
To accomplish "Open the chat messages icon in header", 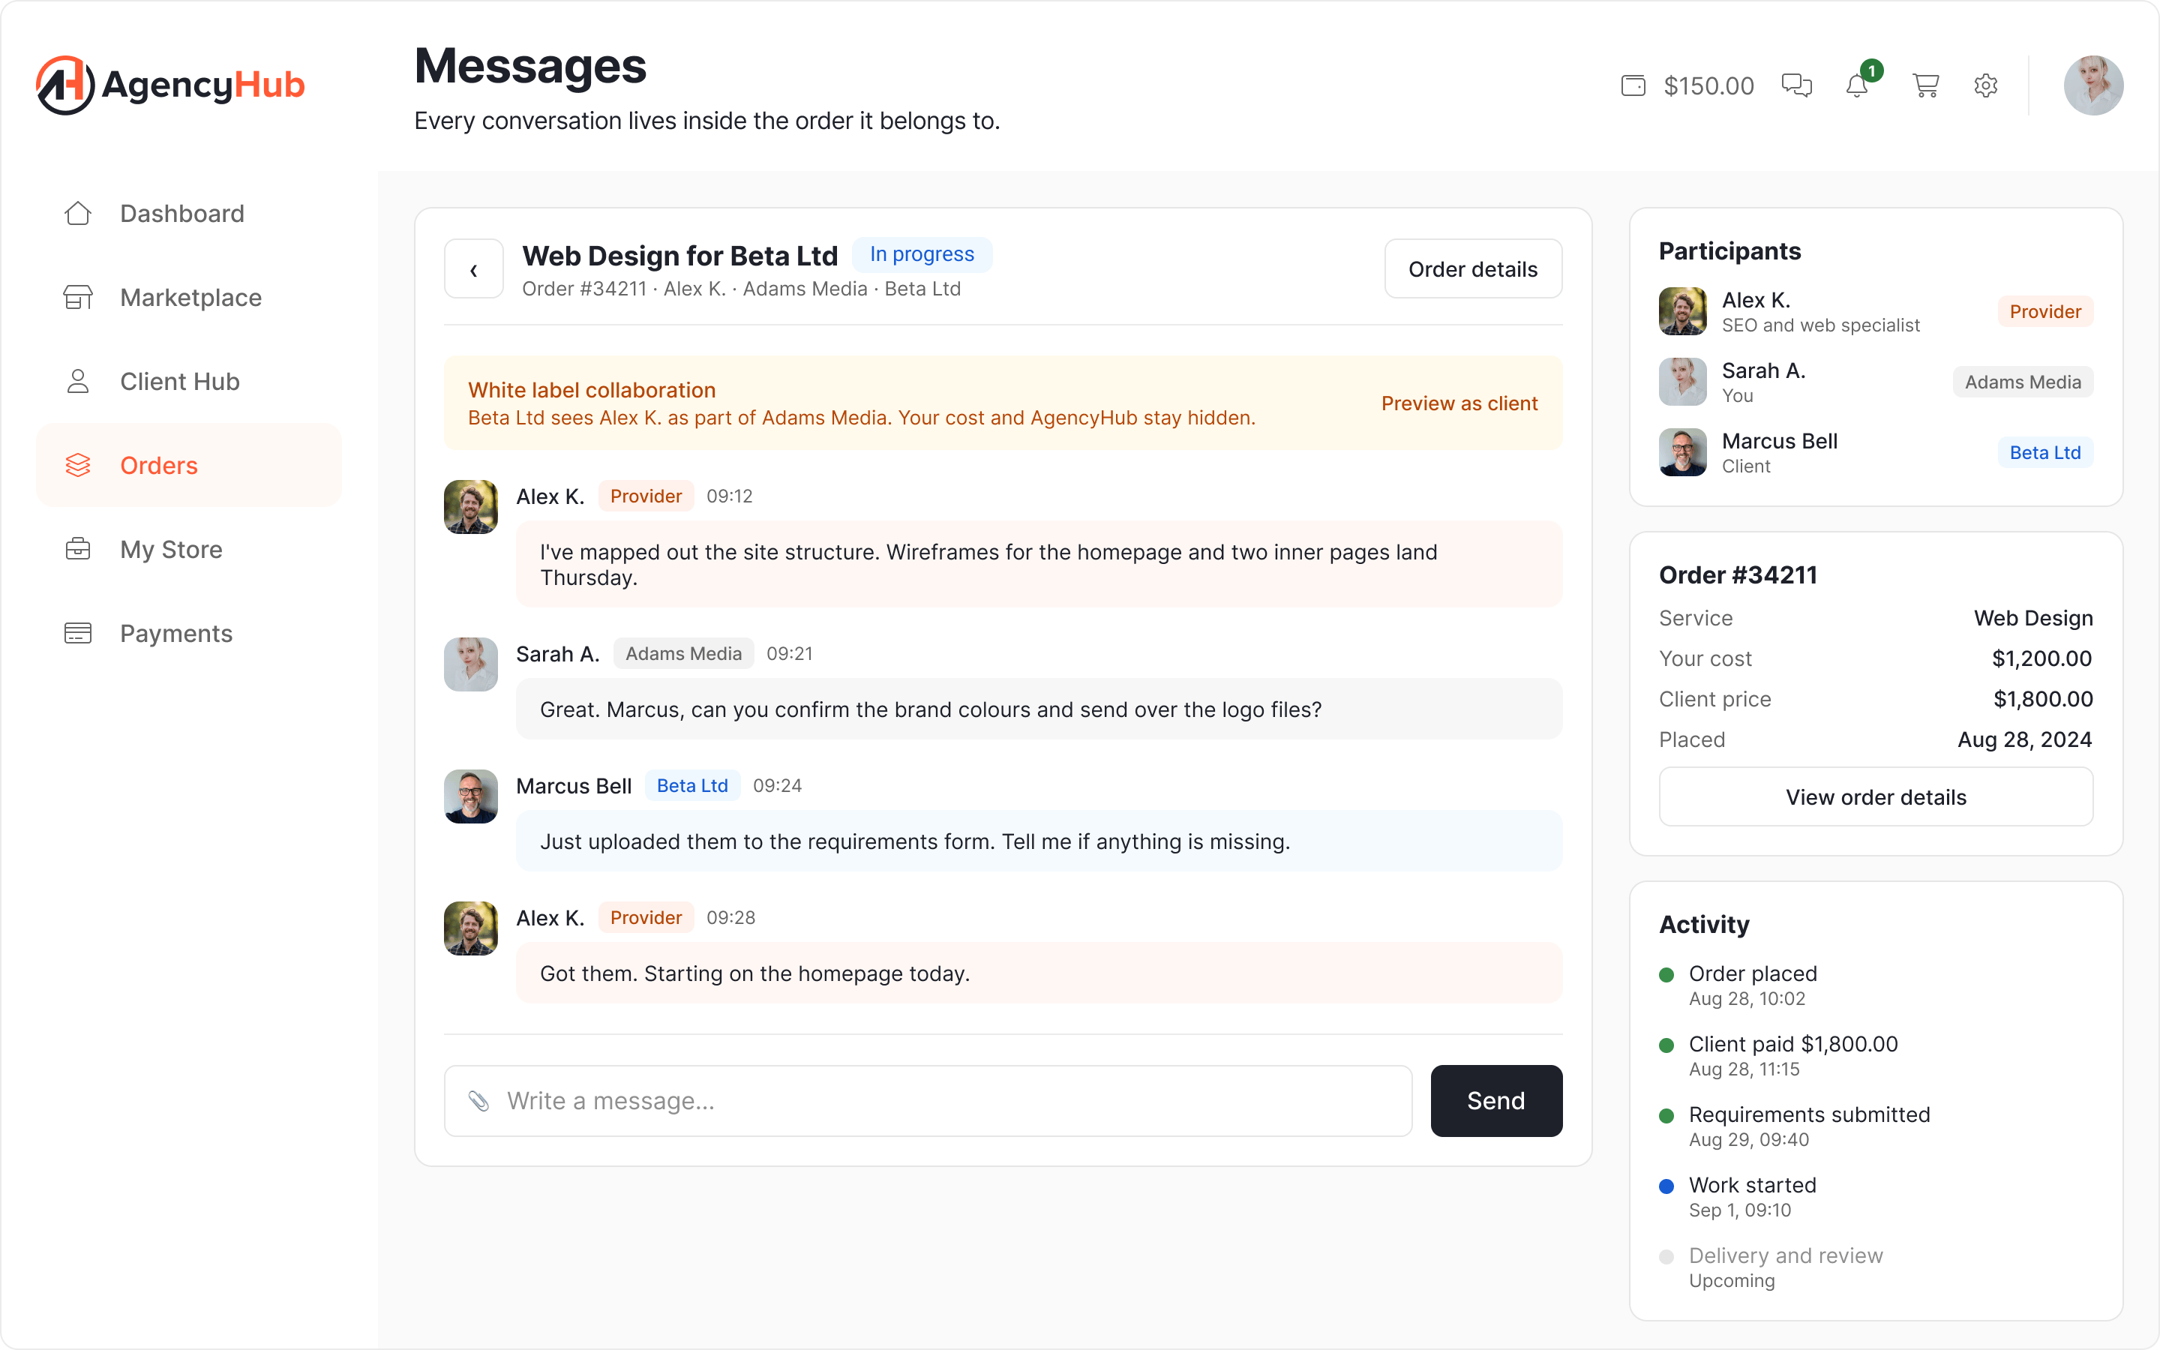I will click(x=1795, y=85).
